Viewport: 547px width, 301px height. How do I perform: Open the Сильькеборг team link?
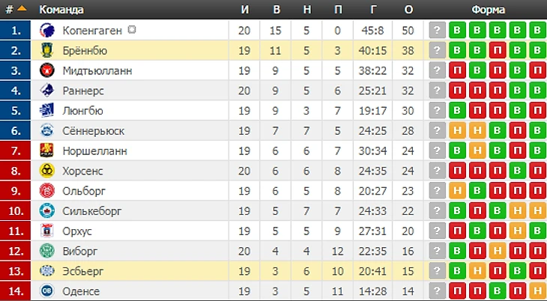92,210
